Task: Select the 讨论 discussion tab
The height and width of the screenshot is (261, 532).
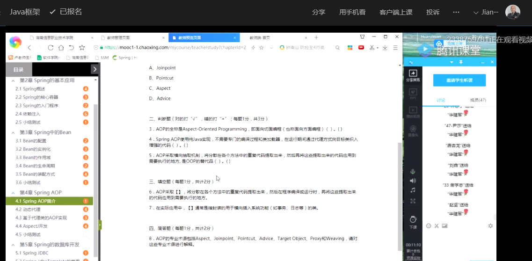Action: [441, 100]
